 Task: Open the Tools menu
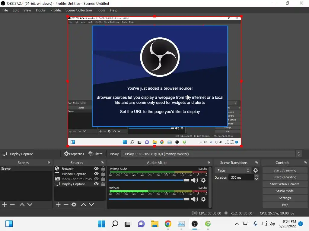[101, 10]
